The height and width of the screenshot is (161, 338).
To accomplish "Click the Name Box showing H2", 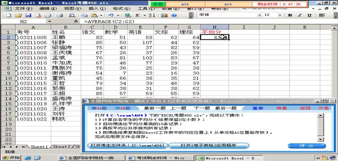I will pos(24,22).
